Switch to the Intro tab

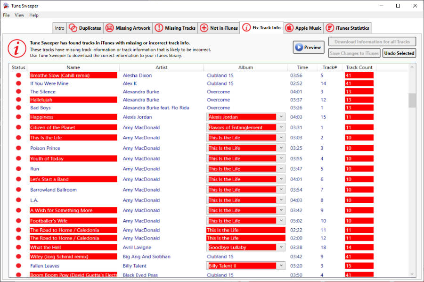pos(59,28)
